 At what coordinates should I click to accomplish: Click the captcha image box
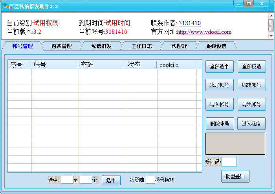point(235,144)
